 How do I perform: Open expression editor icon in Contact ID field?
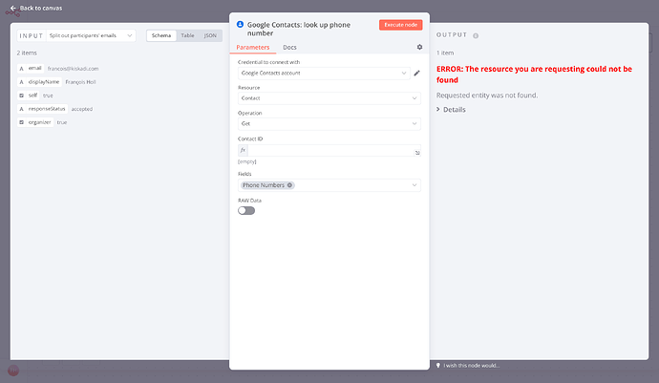(x=417, y=153)
